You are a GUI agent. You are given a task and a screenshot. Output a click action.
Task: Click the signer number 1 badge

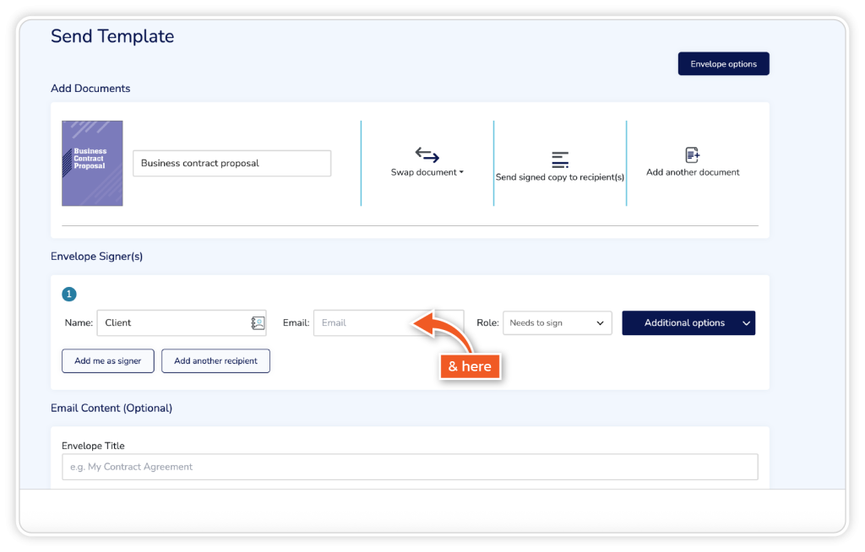coord(69,295)
